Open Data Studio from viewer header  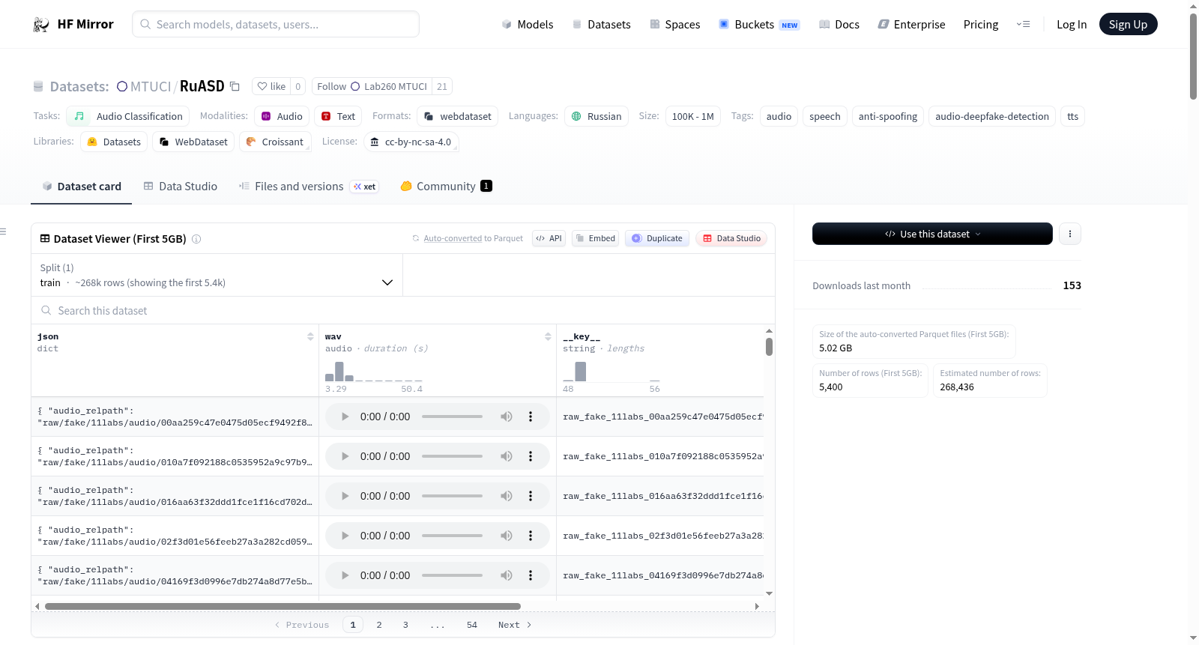tap(731, 238)
